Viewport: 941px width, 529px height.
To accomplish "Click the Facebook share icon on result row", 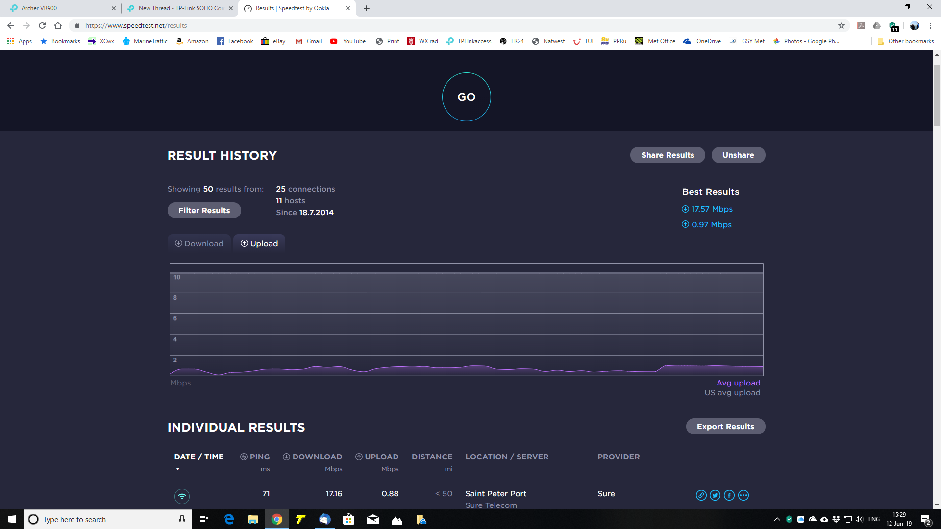I will point(729,495).
